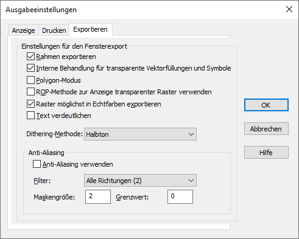Click into the Maskengröße input field
Screen dimensions: 299x239
pyautogui.click(x=98, y=196)
